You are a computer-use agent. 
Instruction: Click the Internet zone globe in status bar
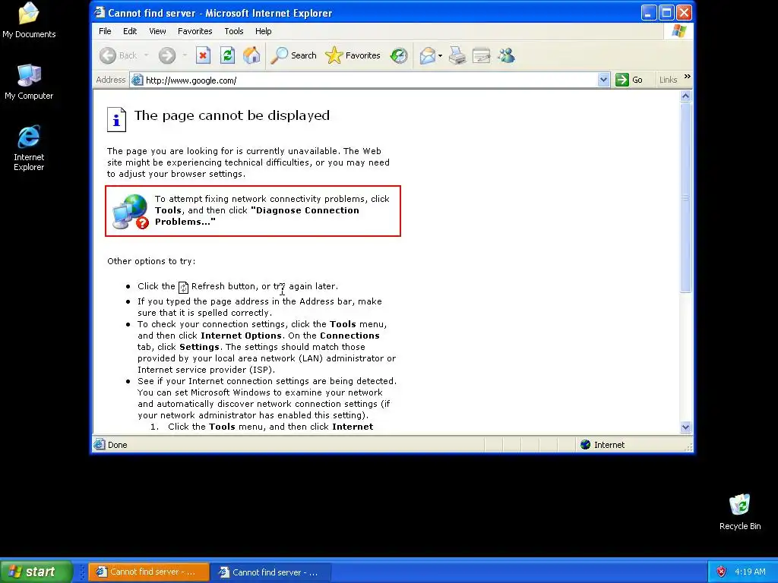pos(586,445)
